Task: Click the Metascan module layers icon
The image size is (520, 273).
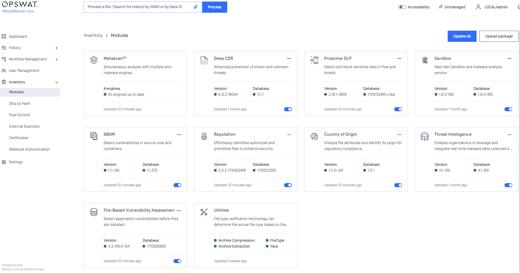Action: [x=94, y=60]
